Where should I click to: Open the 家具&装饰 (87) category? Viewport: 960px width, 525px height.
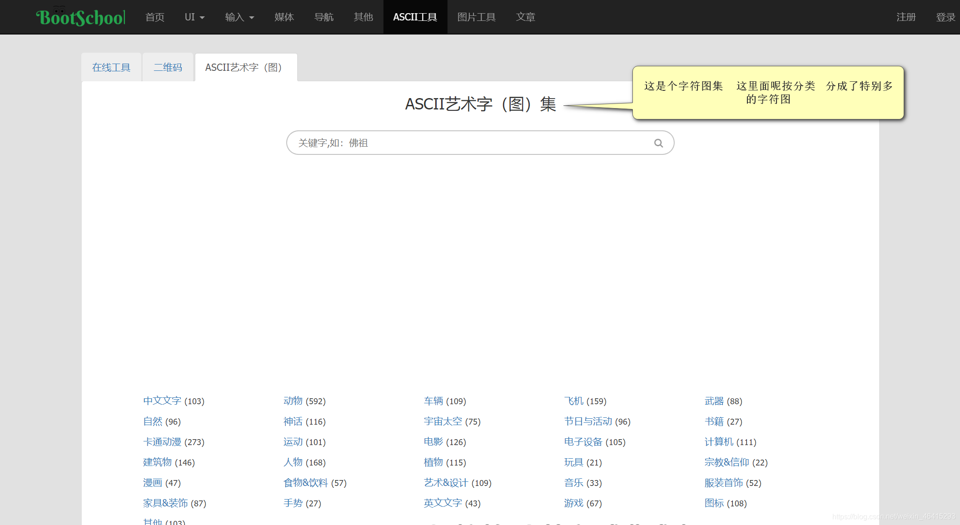[x=165, y=503]
